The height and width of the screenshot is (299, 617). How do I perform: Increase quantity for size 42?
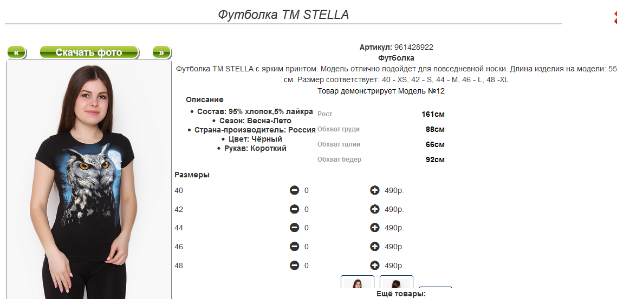click(375, 209)
